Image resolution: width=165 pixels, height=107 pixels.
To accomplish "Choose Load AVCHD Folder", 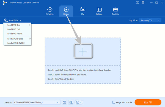I will tap(18, 43).
